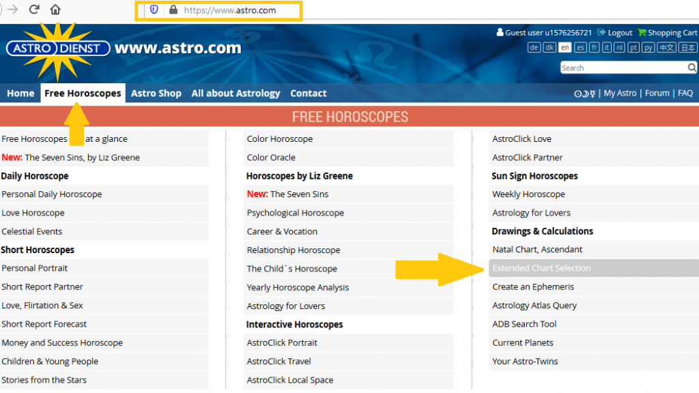
Task: Reload the page with the browser refresh icon
Action: [34, 10]
